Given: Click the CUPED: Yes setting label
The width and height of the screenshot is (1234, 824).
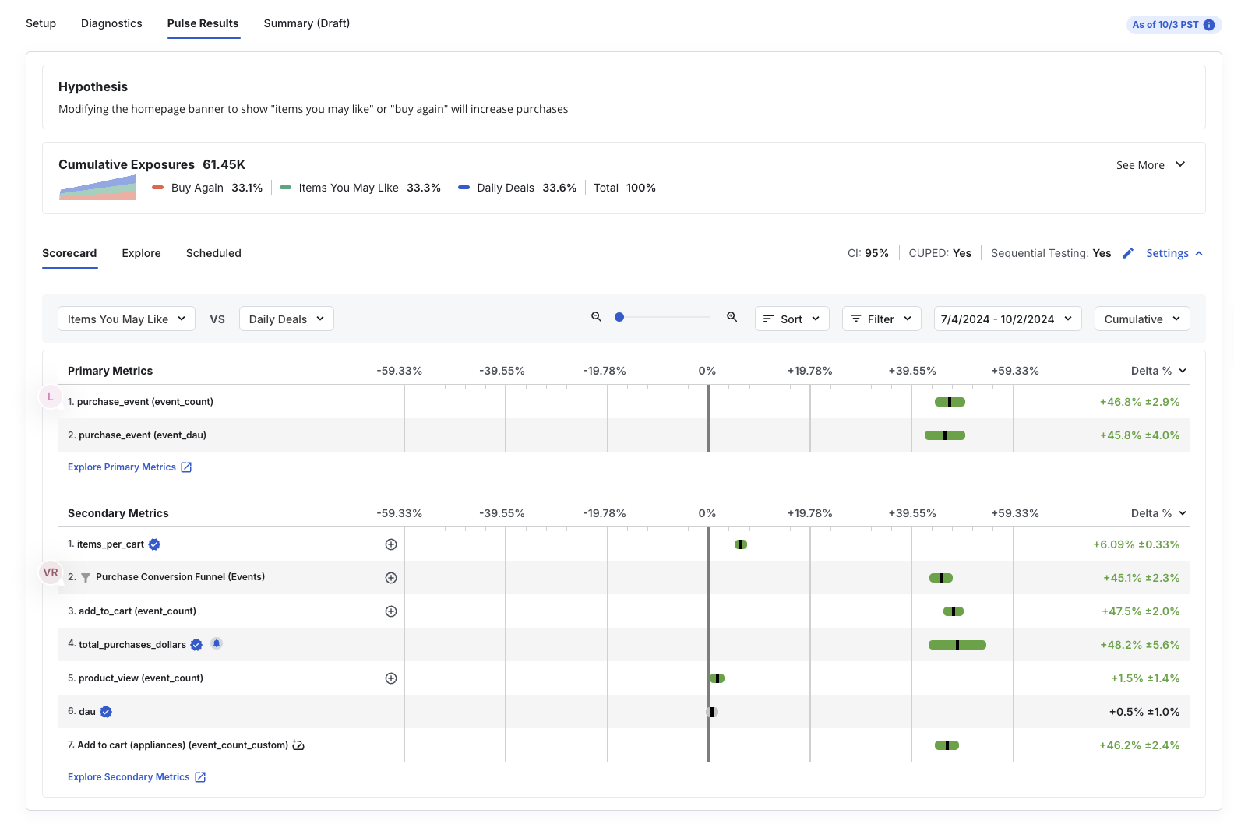Looking at the screenshot, I should pyautogui.click(x=940, y=253).
